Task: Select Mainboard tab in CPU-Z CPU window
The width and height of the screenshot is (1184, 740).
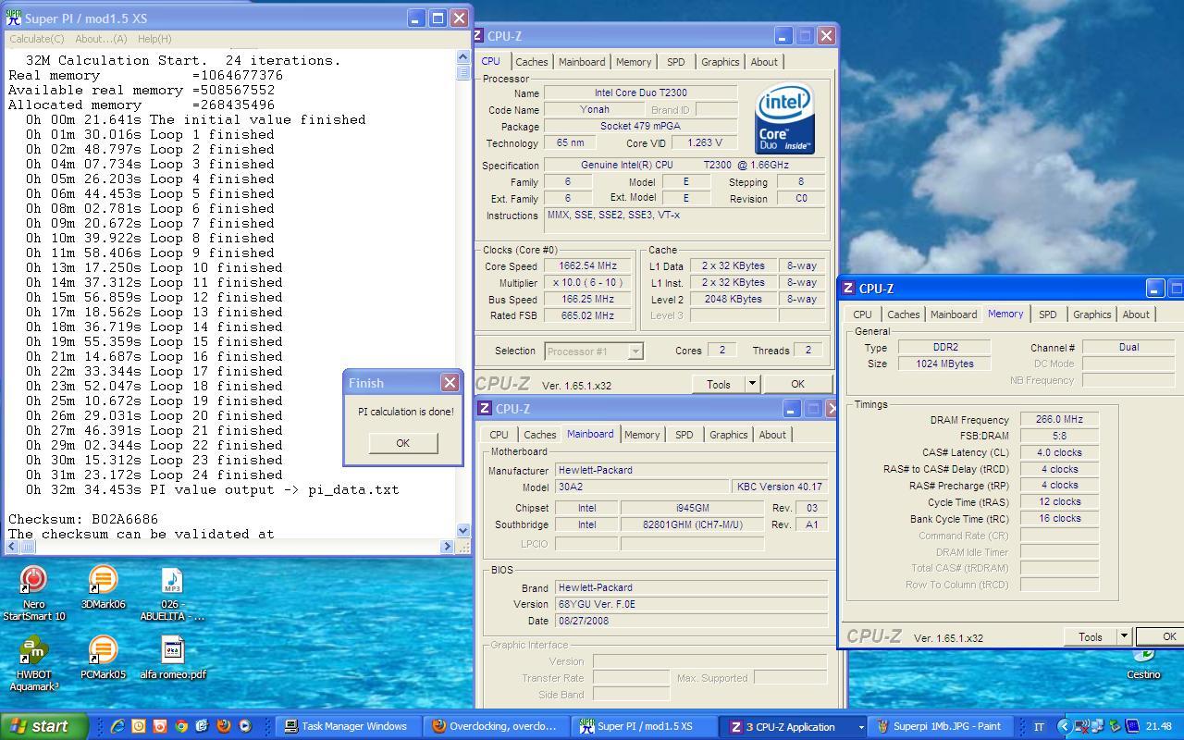Action: (x=582, y=62)
